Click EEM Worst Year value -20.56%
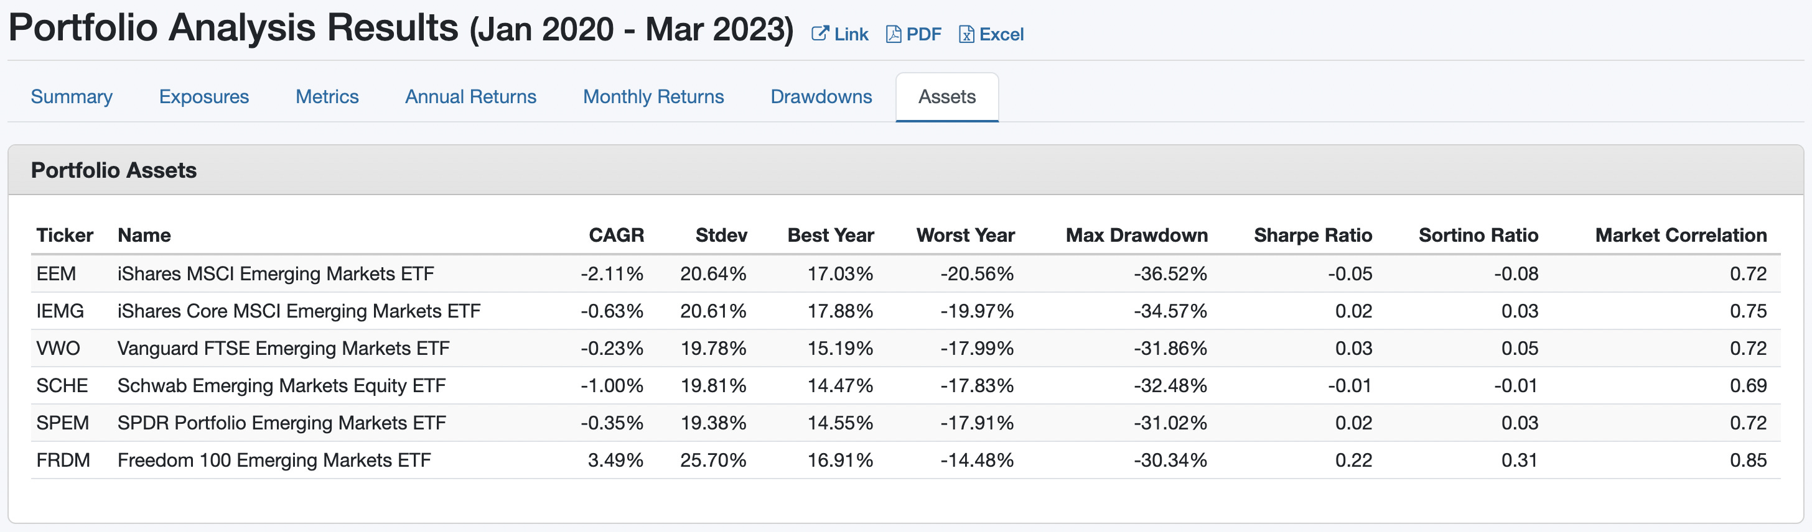Screen dimensions: 1812x532 pos(977,273)
